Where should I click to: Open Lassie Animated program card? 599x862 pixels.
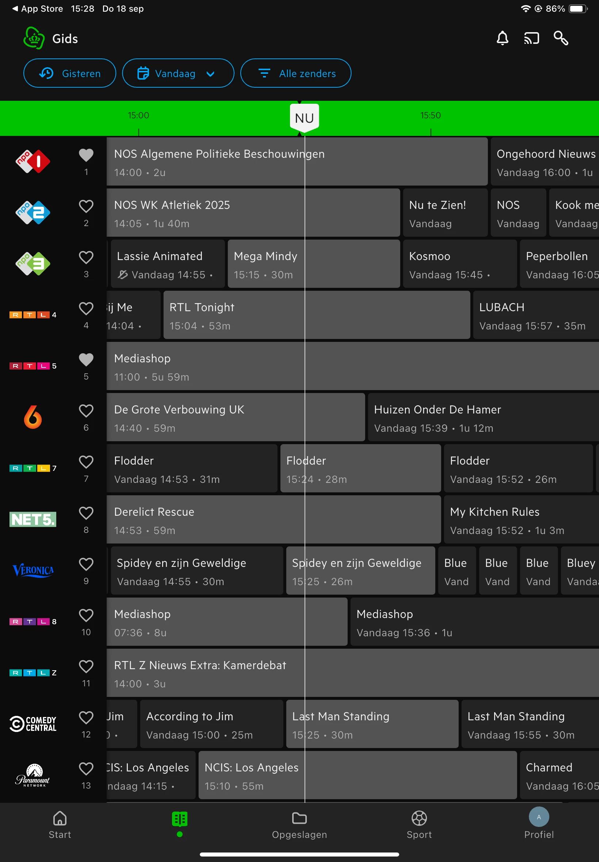click(168, 264)
